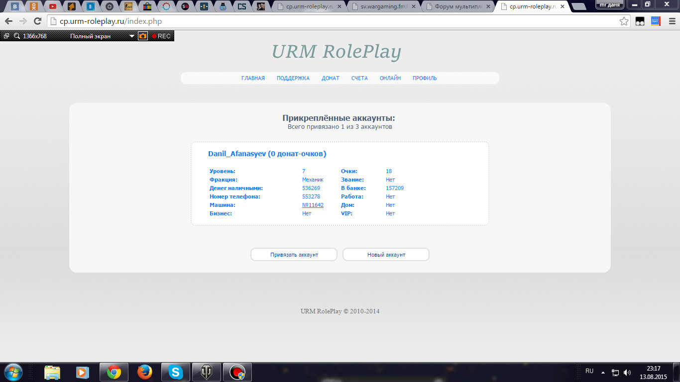Open the Odnoklassniki pinned tab
Image resolution: width=680 pixels, height=382 pixels.
tap(34, 6)
